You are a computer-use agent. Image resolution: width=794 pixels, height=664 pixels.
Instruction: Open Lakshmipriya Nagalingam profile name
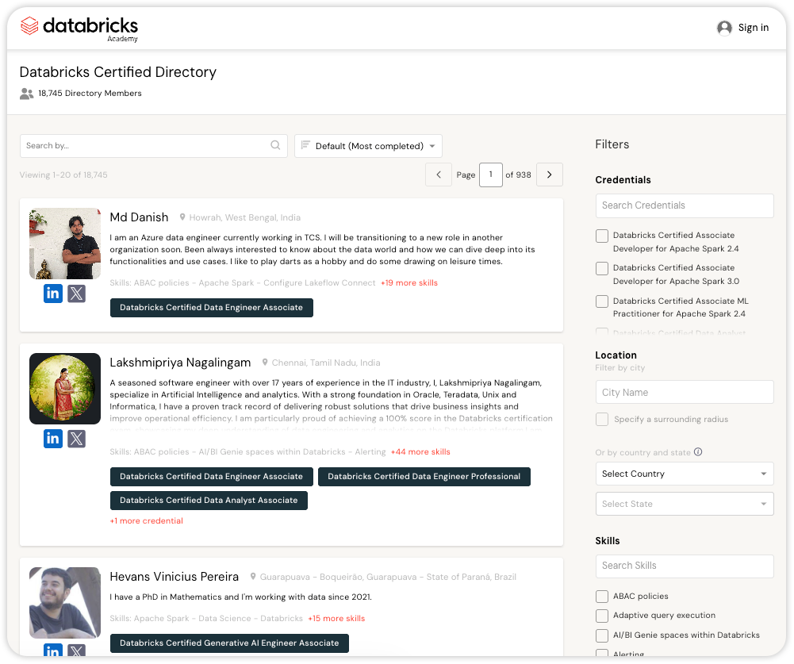tap(180, 363)
